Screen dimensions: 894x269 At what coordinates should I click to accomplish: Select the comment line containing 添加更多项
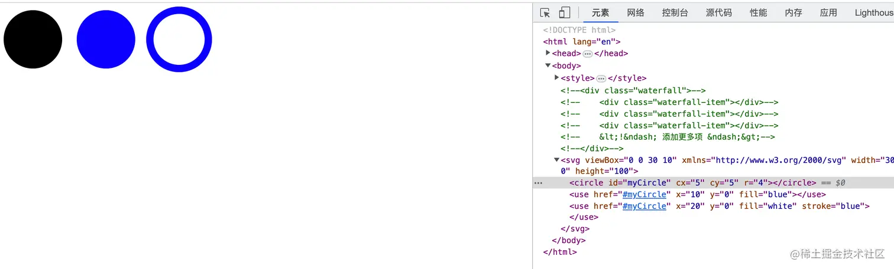(x=668, y=137)
